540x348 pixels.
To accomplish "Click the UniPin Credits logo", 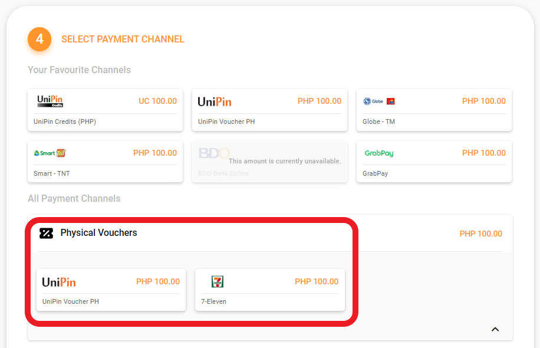I will [x=50, y=101].
